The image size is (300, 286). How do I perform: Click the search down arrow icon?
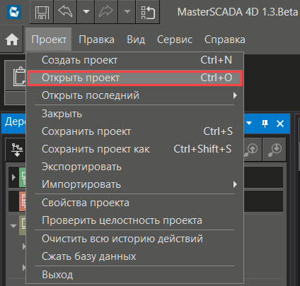coord(275,150)
